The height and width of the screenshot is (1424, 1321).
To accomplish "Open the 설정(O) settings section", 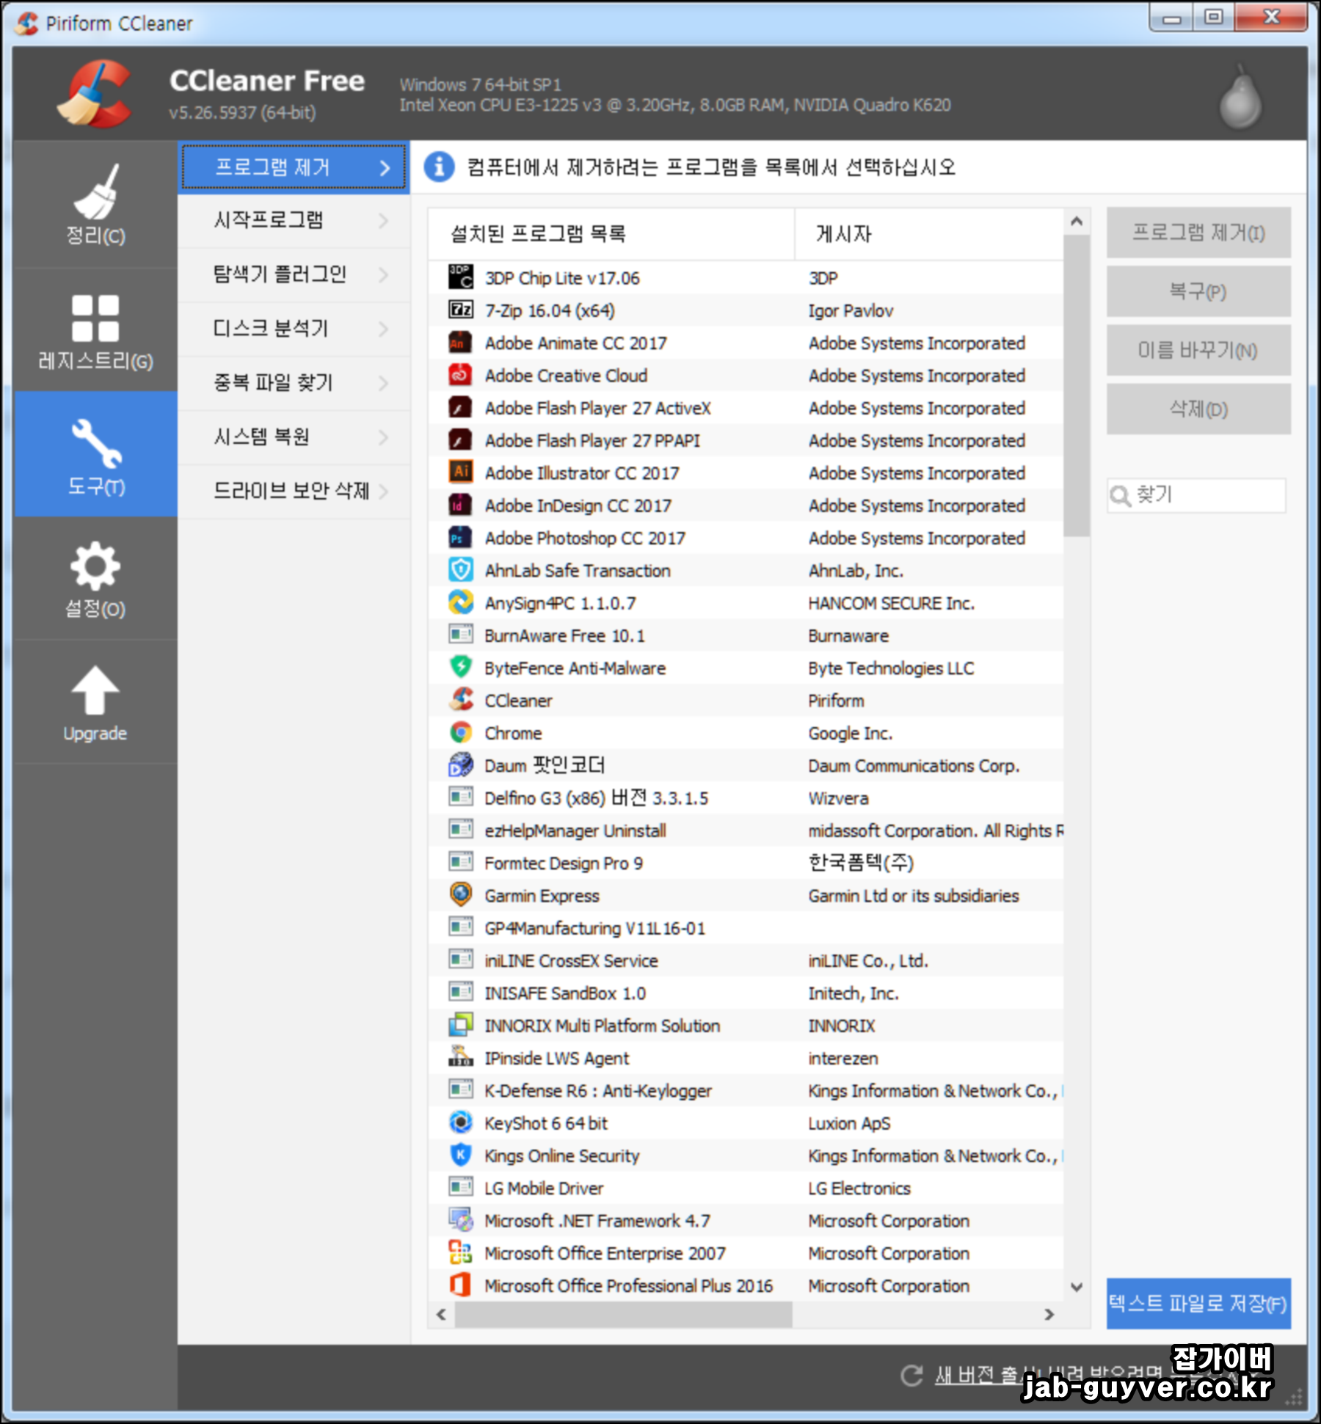I will pos(95,578).
